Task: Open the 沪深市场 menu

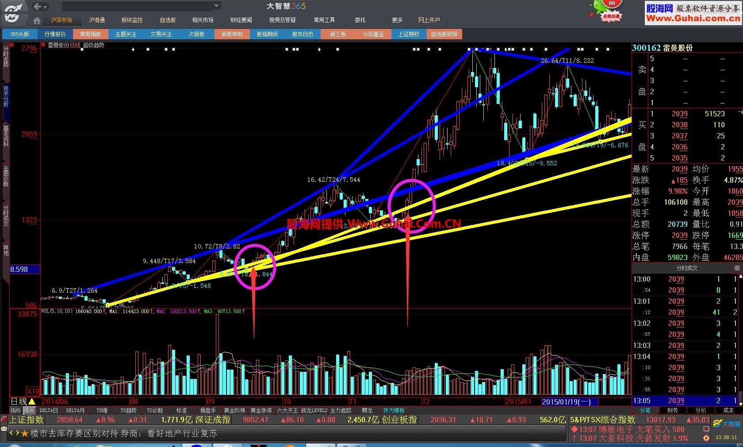Action: pos(61,20)
